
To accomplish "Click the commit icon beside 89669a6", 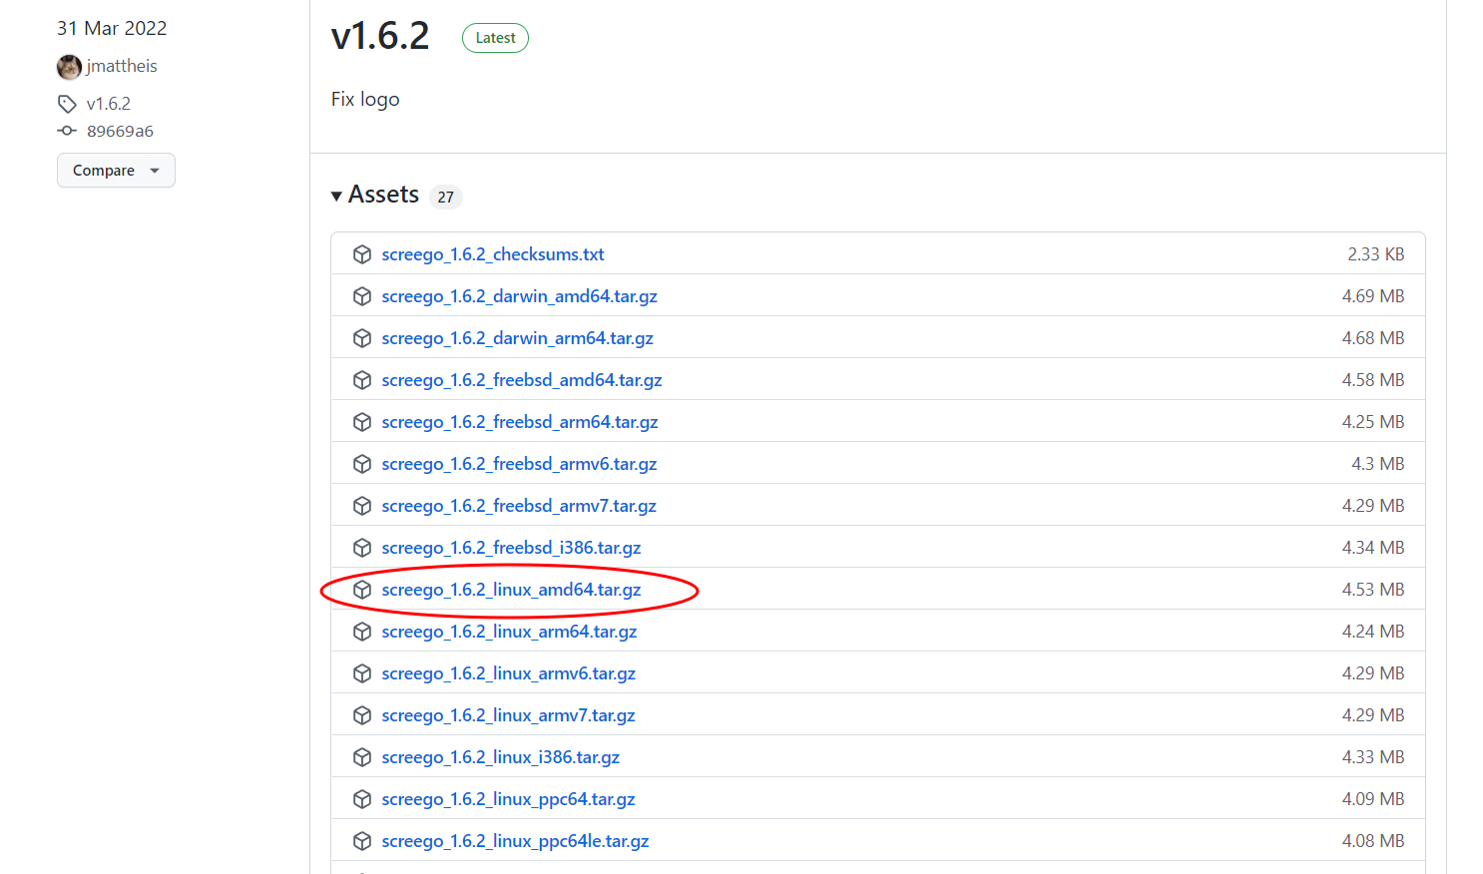I will 67,131.
